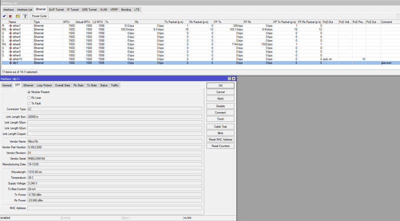Screen dimensions: 400x221
Task: Sort by the Actual MTU column header
Action: click(83, 22)
